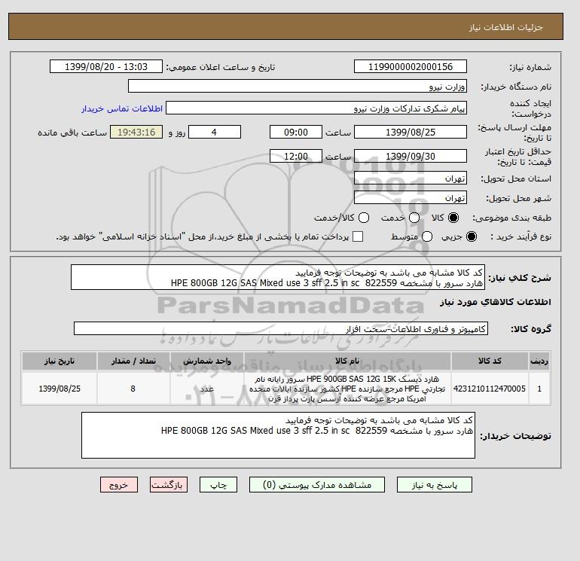Viewport: 580px width, 561px height.
Task: Click the remaining time 19:43:16 field
Action: coord(136,132)
